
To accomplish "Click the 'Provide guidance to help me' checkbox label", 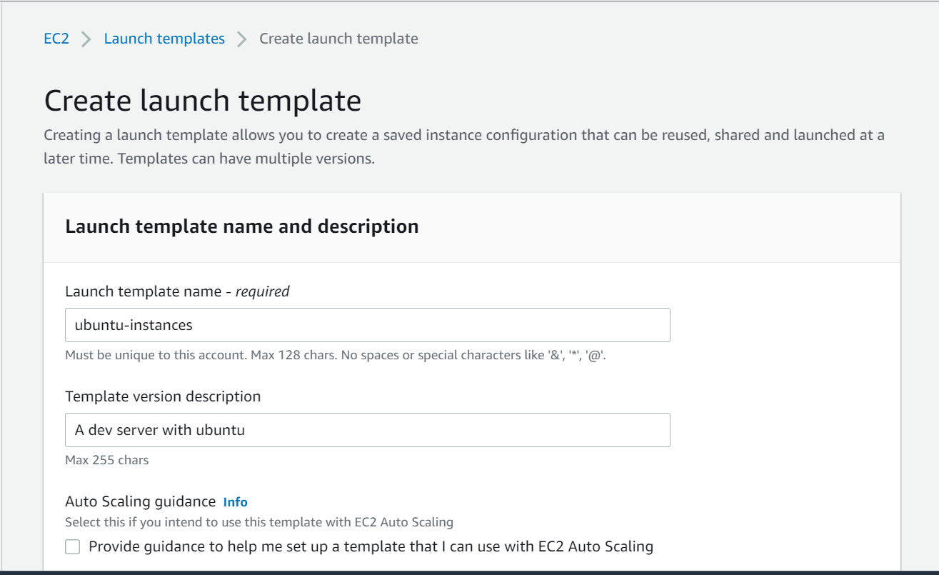I will tap(371, 547).
